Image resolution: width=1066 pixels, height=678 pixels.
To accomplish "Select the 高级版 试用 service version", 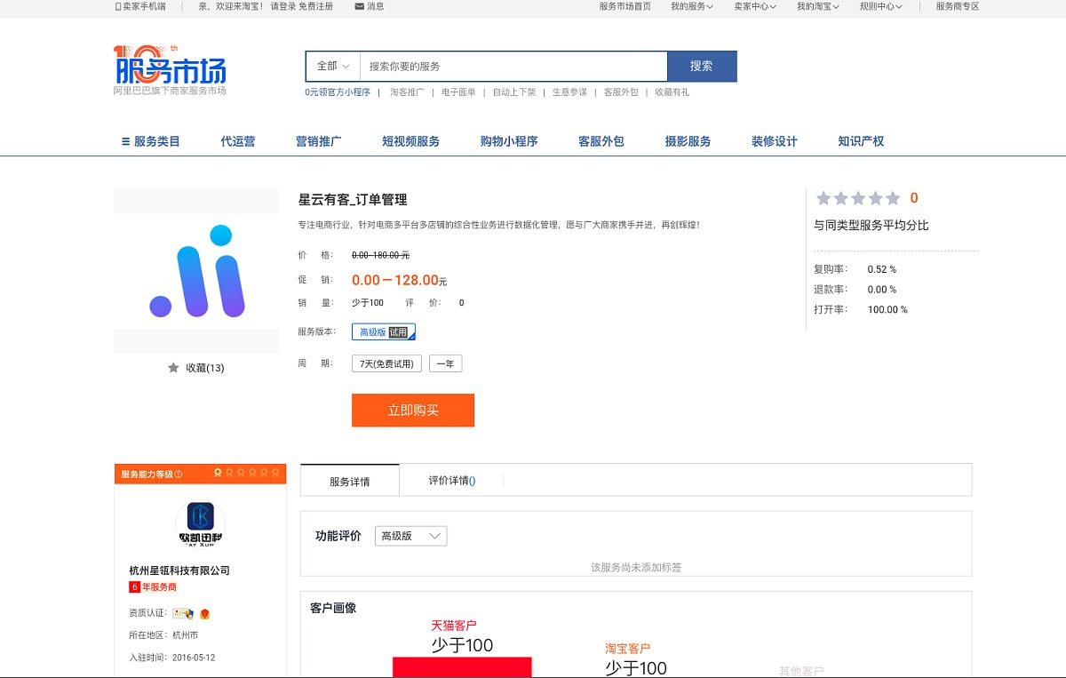I will coord(384,331).
